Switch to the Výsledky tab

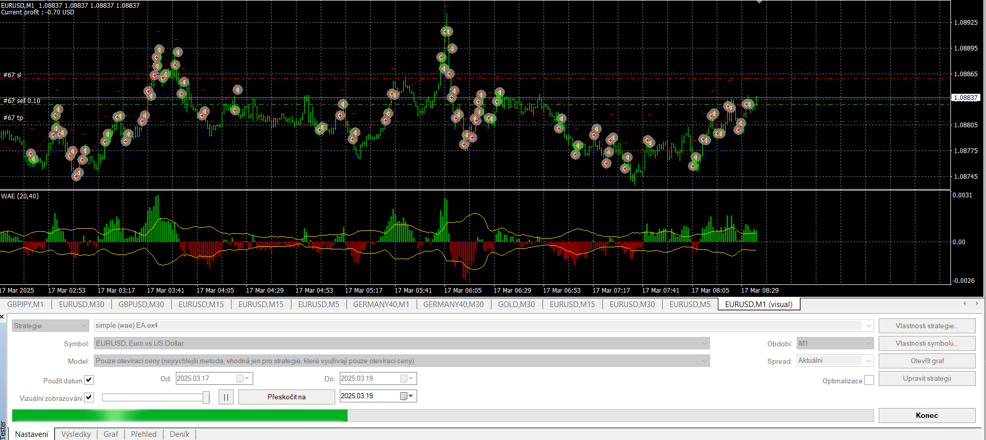(76, 434)
